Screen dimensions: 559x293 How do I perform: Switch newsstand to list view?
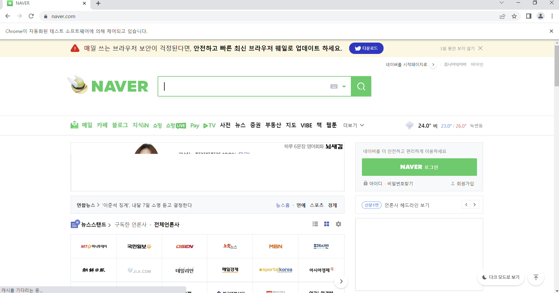(315, 224)
